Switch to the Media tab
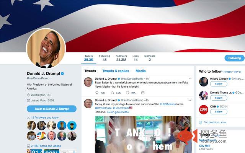 coord(140,71)
